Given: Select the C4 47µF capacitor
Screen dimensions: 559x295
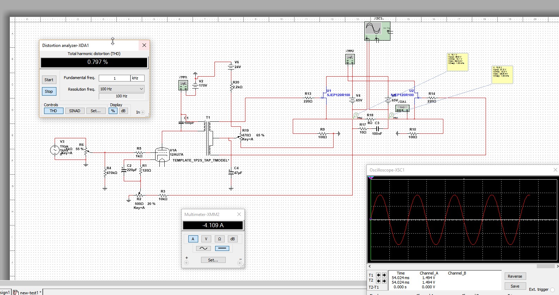Looking at the screenshot, I should [231, 173].
